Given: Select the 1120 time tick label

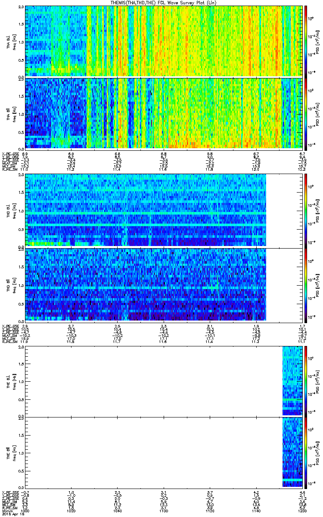Looking at the screenshot, I should [210, 511].
